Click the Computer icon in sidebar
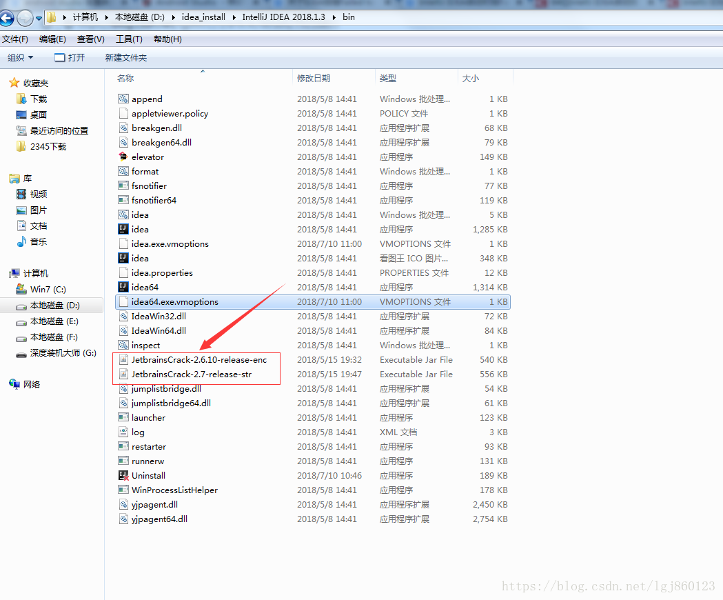Screen dimensions: 723x600 click(x=14, y=273)
